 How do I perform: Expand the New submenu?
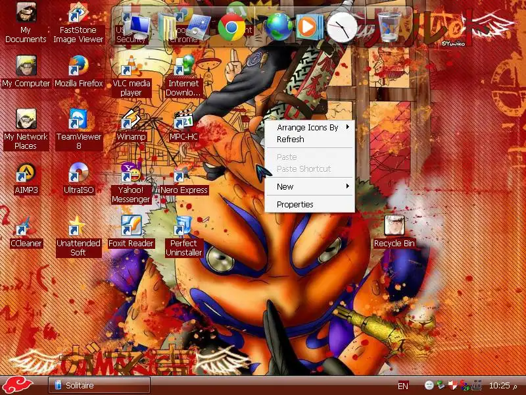pyautogui.click(x=310, y=186)
